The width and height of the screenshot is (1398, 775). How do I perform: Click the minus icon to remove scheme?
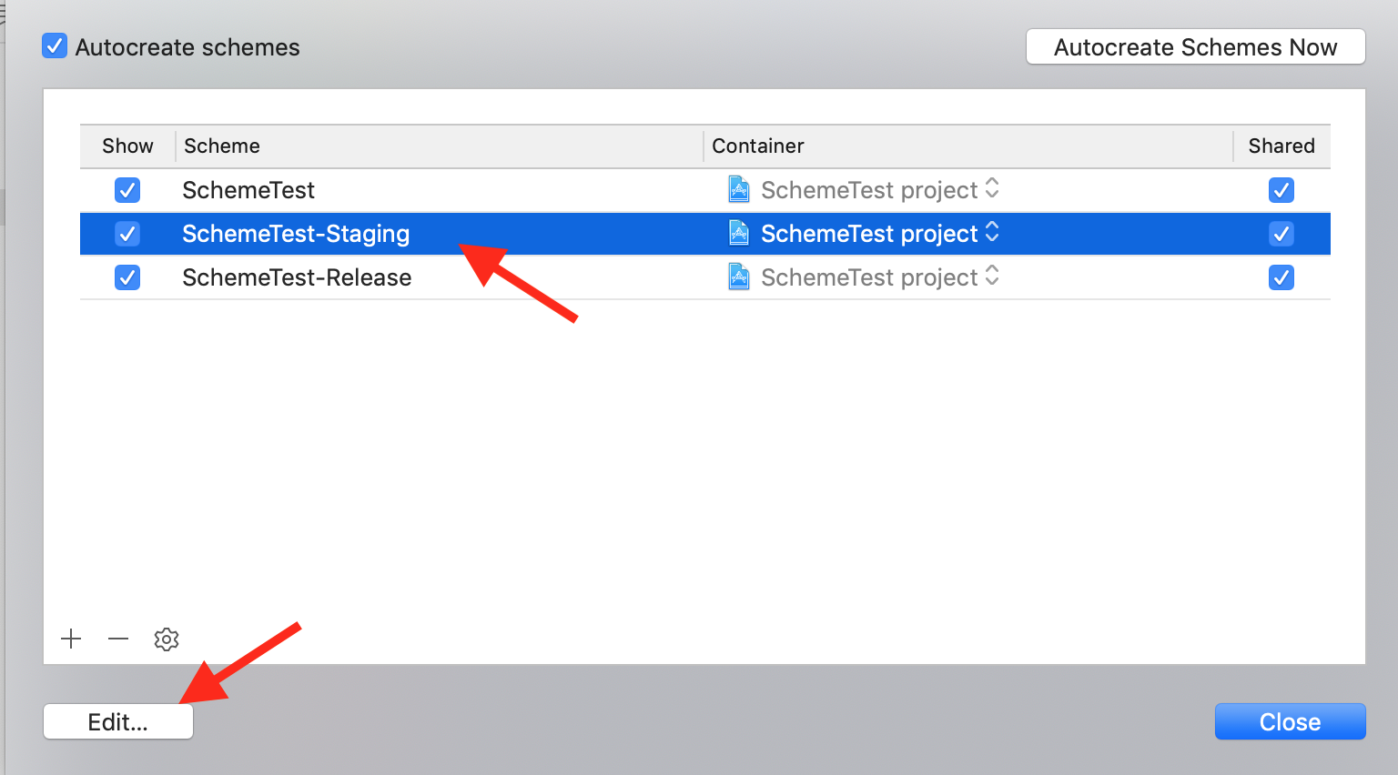[x=118, y=639]
